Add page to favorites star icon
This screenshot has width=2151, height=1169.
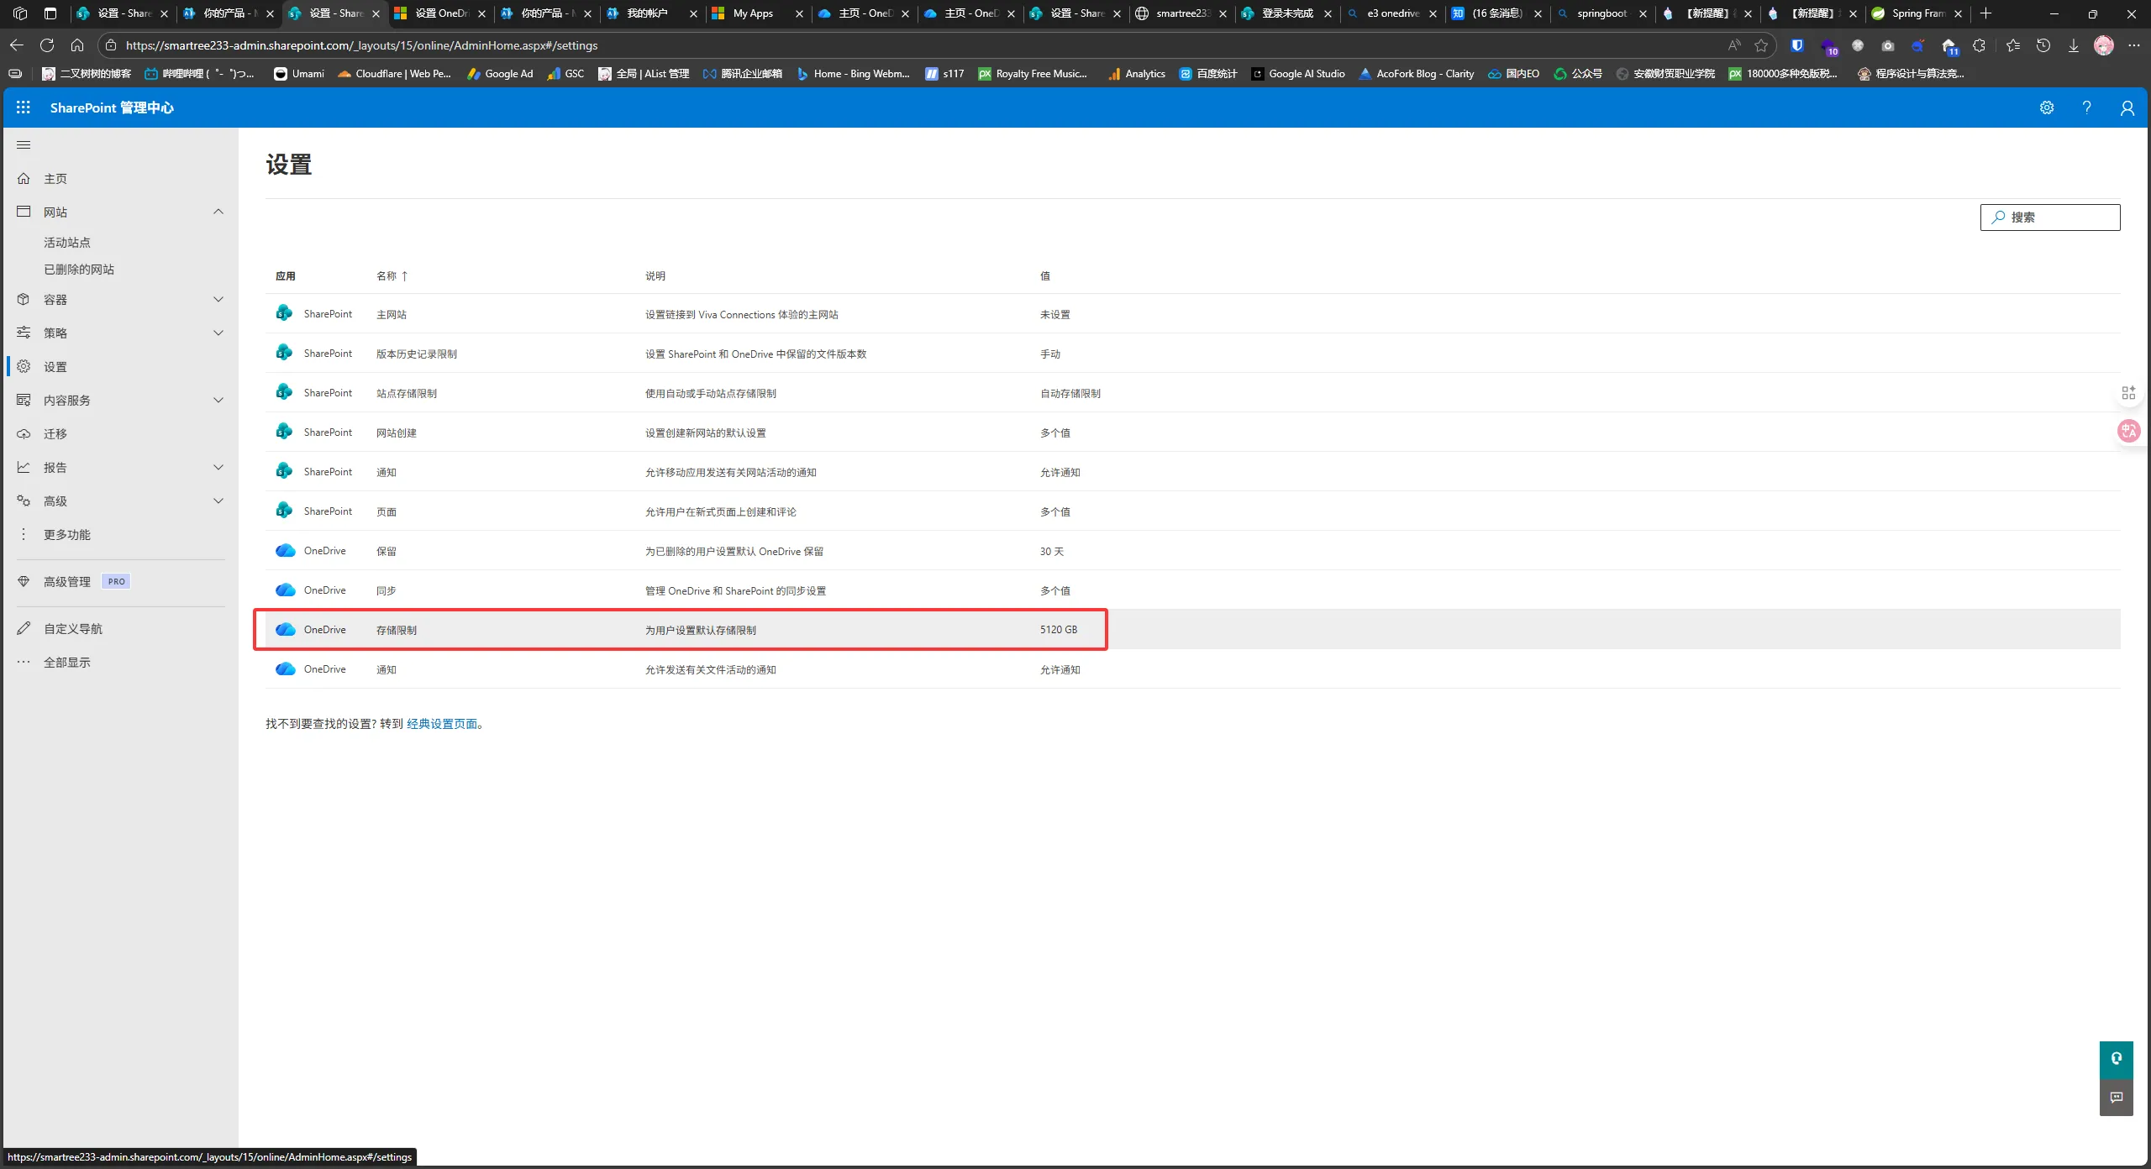click(1761, 45)
